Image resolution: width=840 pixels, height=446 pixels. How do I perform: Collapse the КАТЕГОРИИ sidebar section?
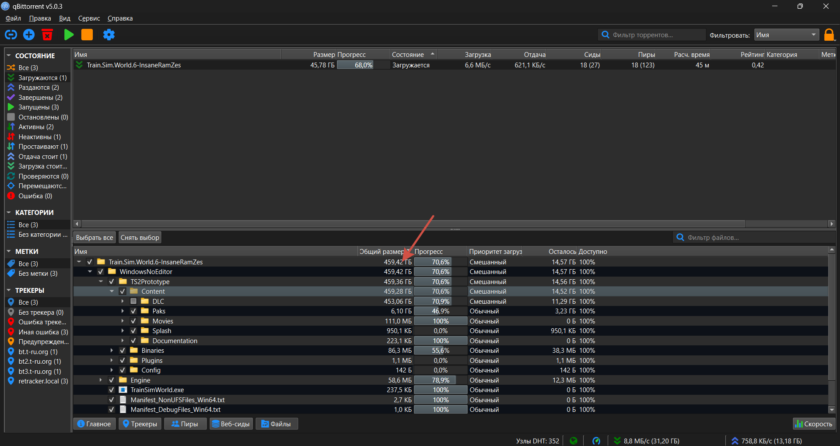(x=9, y=212)
